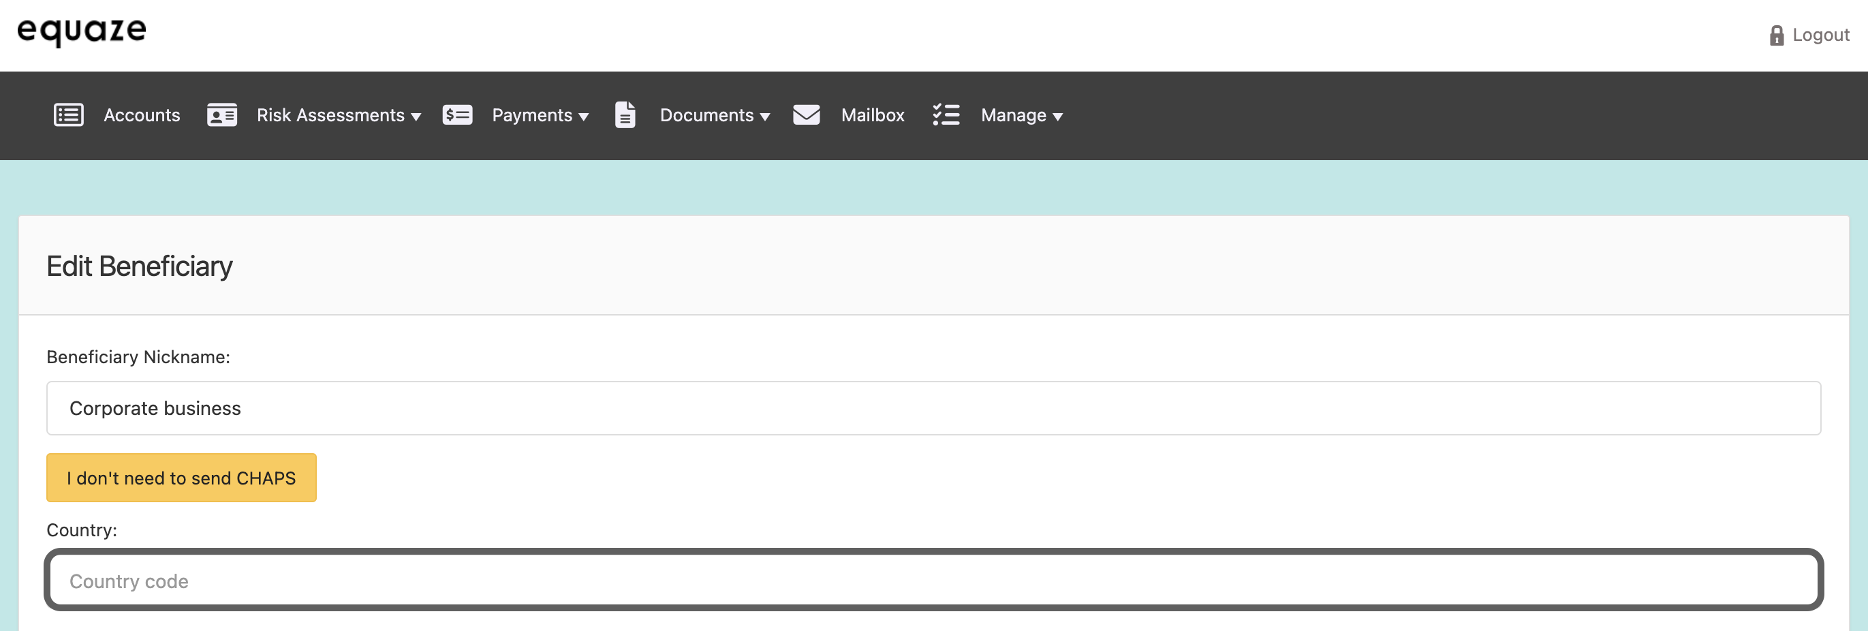Click the Manage checklist icon
Viewport: 1868px width, 631px height.
946,115
